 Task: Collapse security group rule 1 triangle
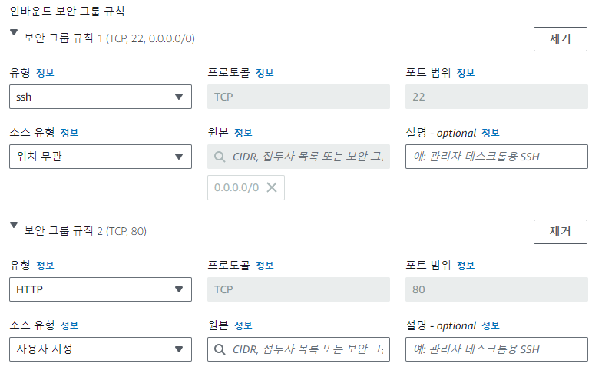pos(14,32)
